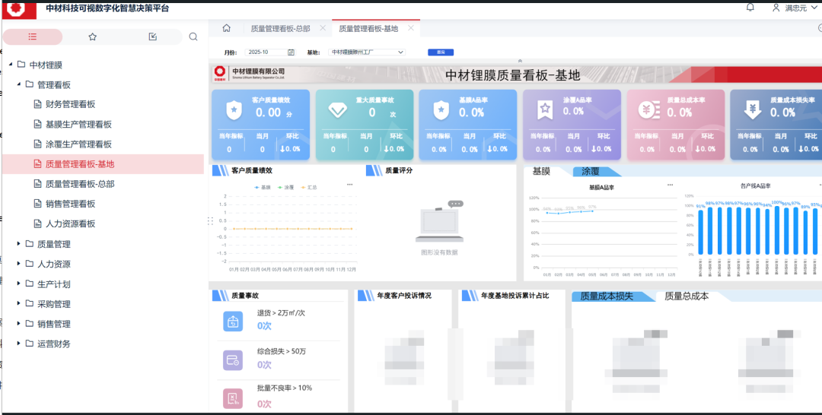Open the more-options dots on 客户质量绩效 chart

349,185
